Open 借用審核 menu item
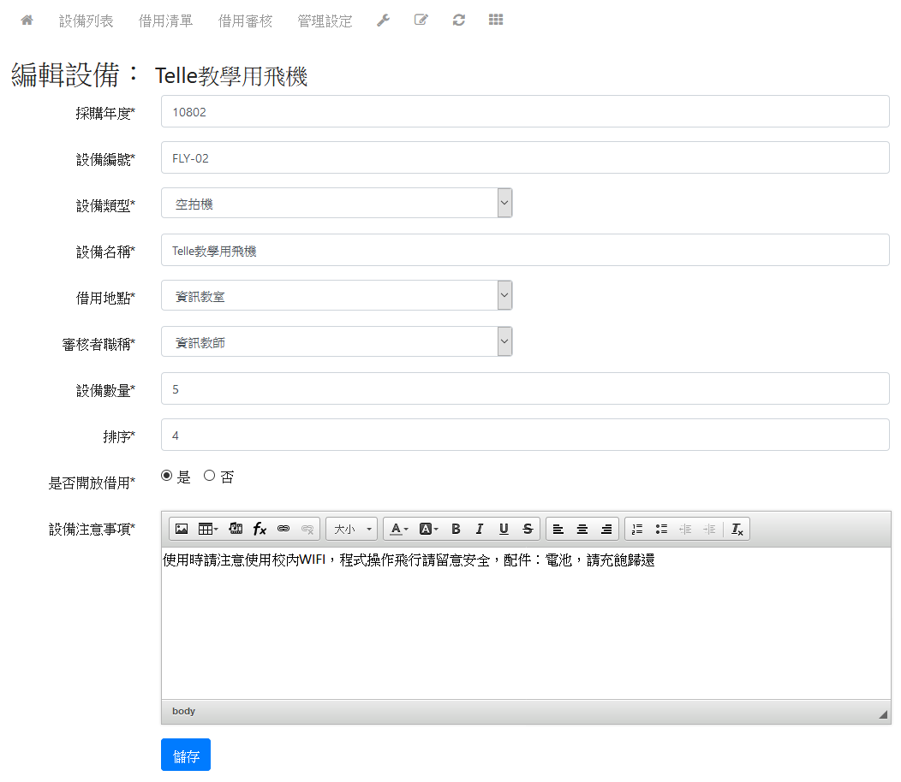Viewport: 901px width, 782px height. click(x=245, y=21)
